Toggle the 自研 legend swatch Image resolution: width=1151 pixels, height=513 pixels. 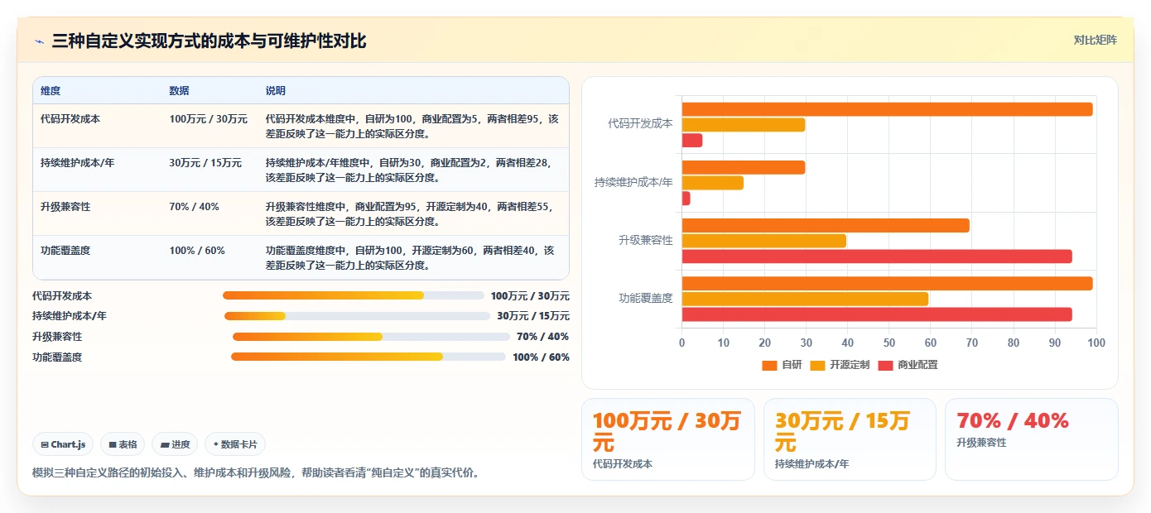click(769, 365)
